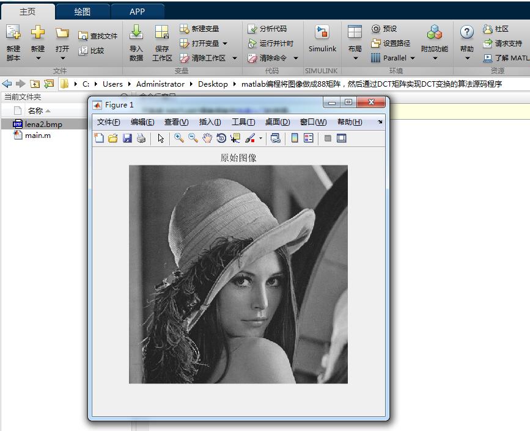Click Open File icon in Figure 1 toolbar
Screen dimensions: 530x431
click(x=113, y=138)
